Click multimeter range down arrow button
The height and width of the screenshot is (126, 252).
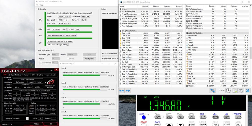coord(180,125)
